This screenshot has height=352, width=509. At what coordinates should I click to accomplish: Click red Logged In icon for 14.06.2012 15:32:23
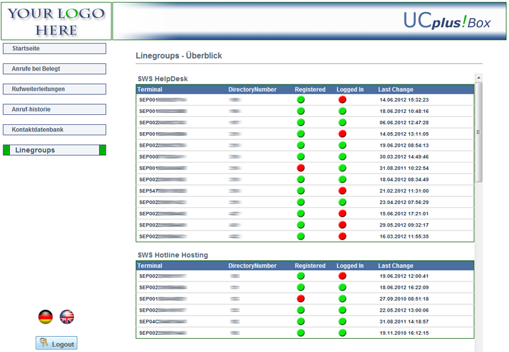(x=342, y=100)
